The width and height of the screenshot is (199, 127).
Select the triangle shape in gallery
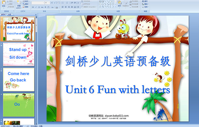103,4
